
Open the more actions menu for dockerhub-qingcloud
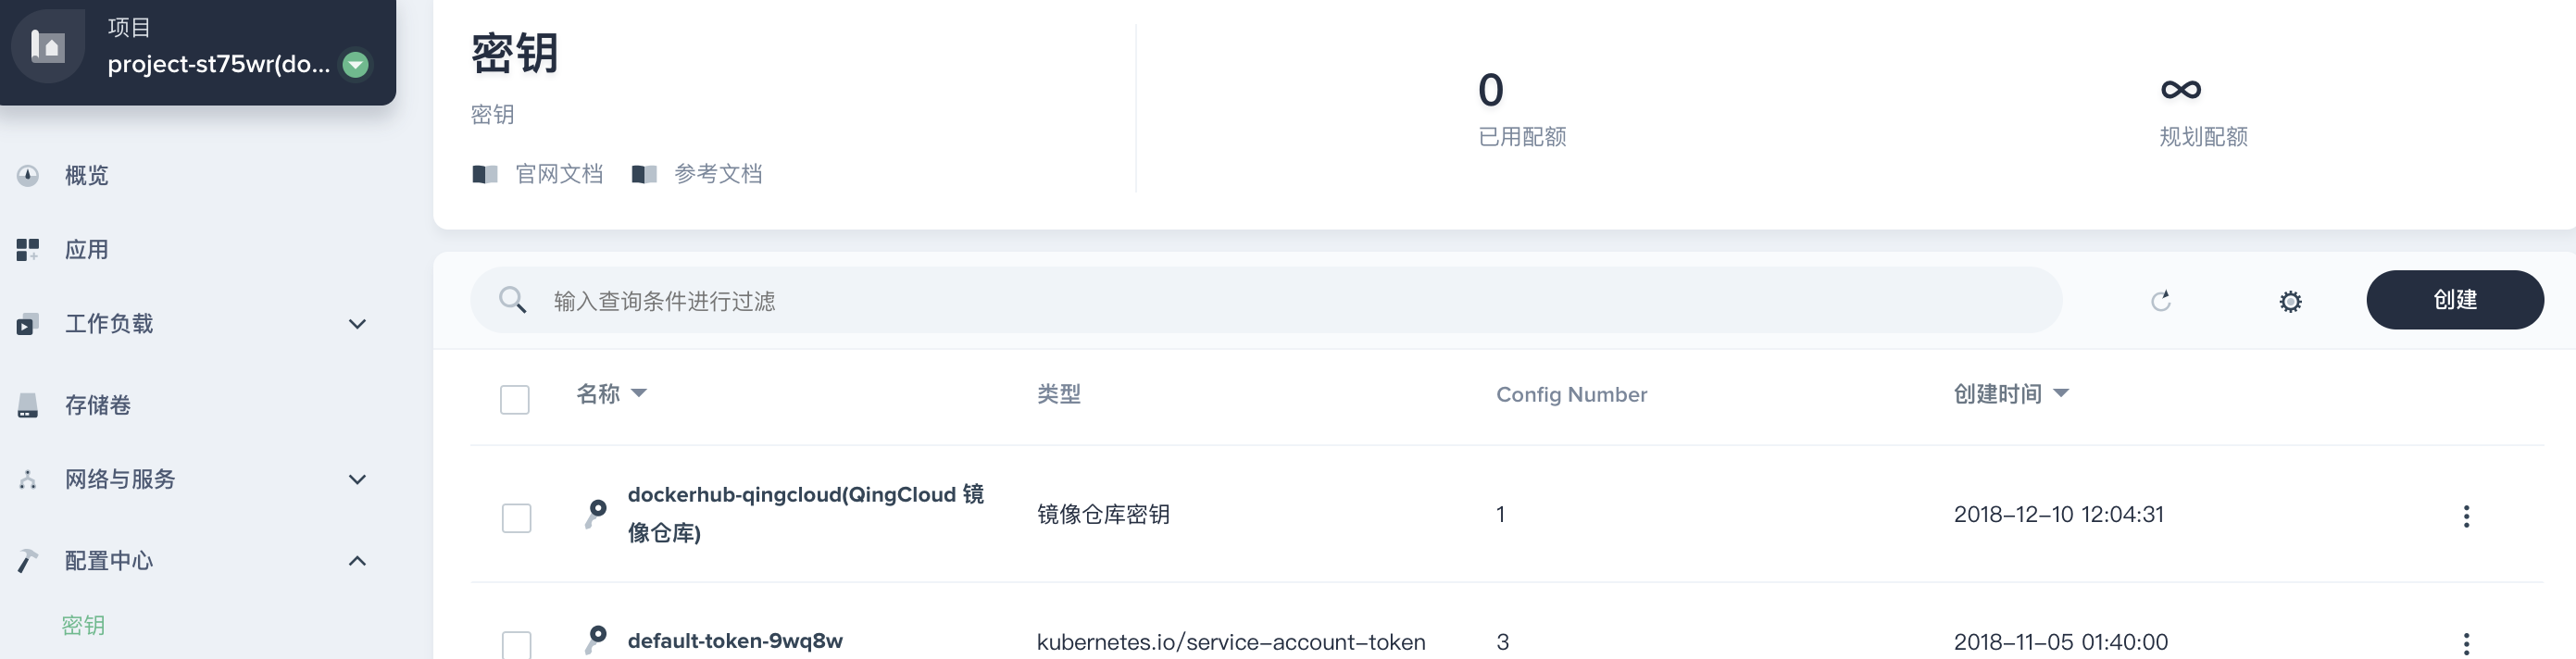[x=2466, y=516]
